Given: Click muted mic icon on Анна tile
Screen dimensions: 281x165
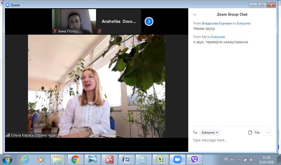Looking at the screenshot, I should click(x=55, y=31).
